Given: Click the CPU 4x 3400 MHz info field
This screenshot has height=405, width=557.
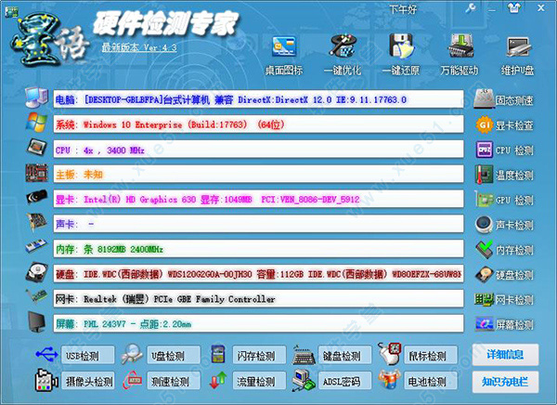Looking at the screenshot, I should pos(258,150).
